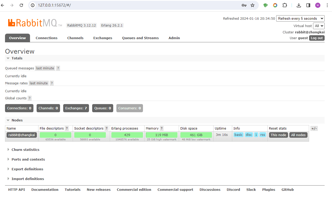Bookmark this page with the star icon
The height and width of the screenshot is (205, 332).
(252, 5)
